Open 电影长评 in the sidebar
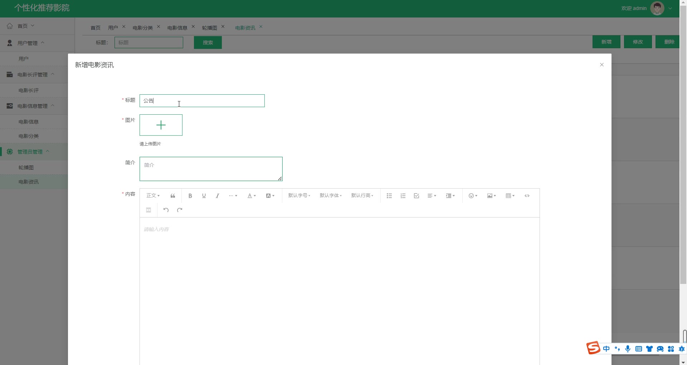The height and width of the screenshot is (365, 687). [34, 90]
